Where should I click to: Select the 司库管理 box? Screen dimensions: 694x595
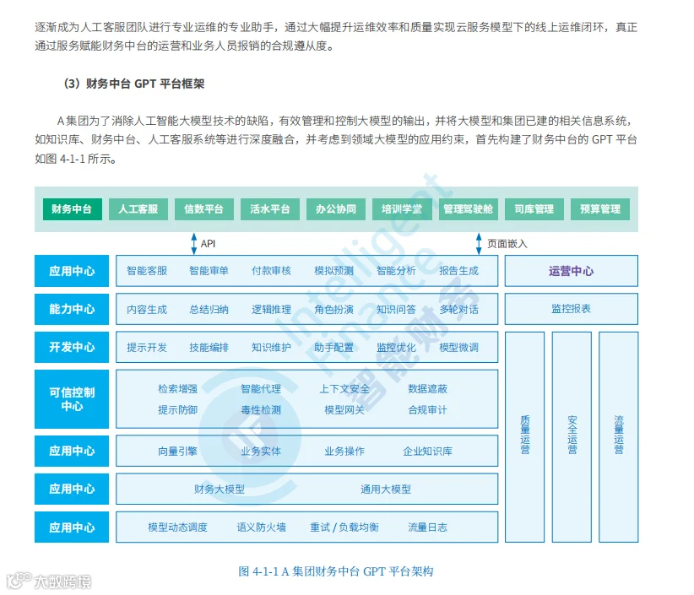pos(534,208)
